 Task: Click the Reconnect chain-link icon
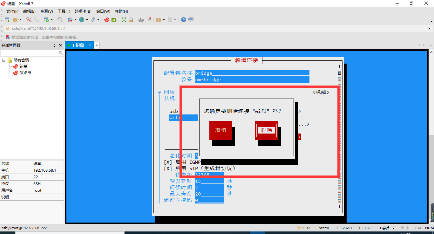36,20
